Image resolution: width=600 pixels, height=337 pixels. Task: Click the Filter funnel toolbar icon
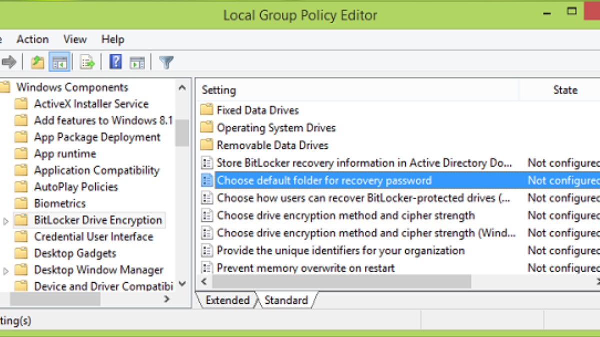click(166, 62)
